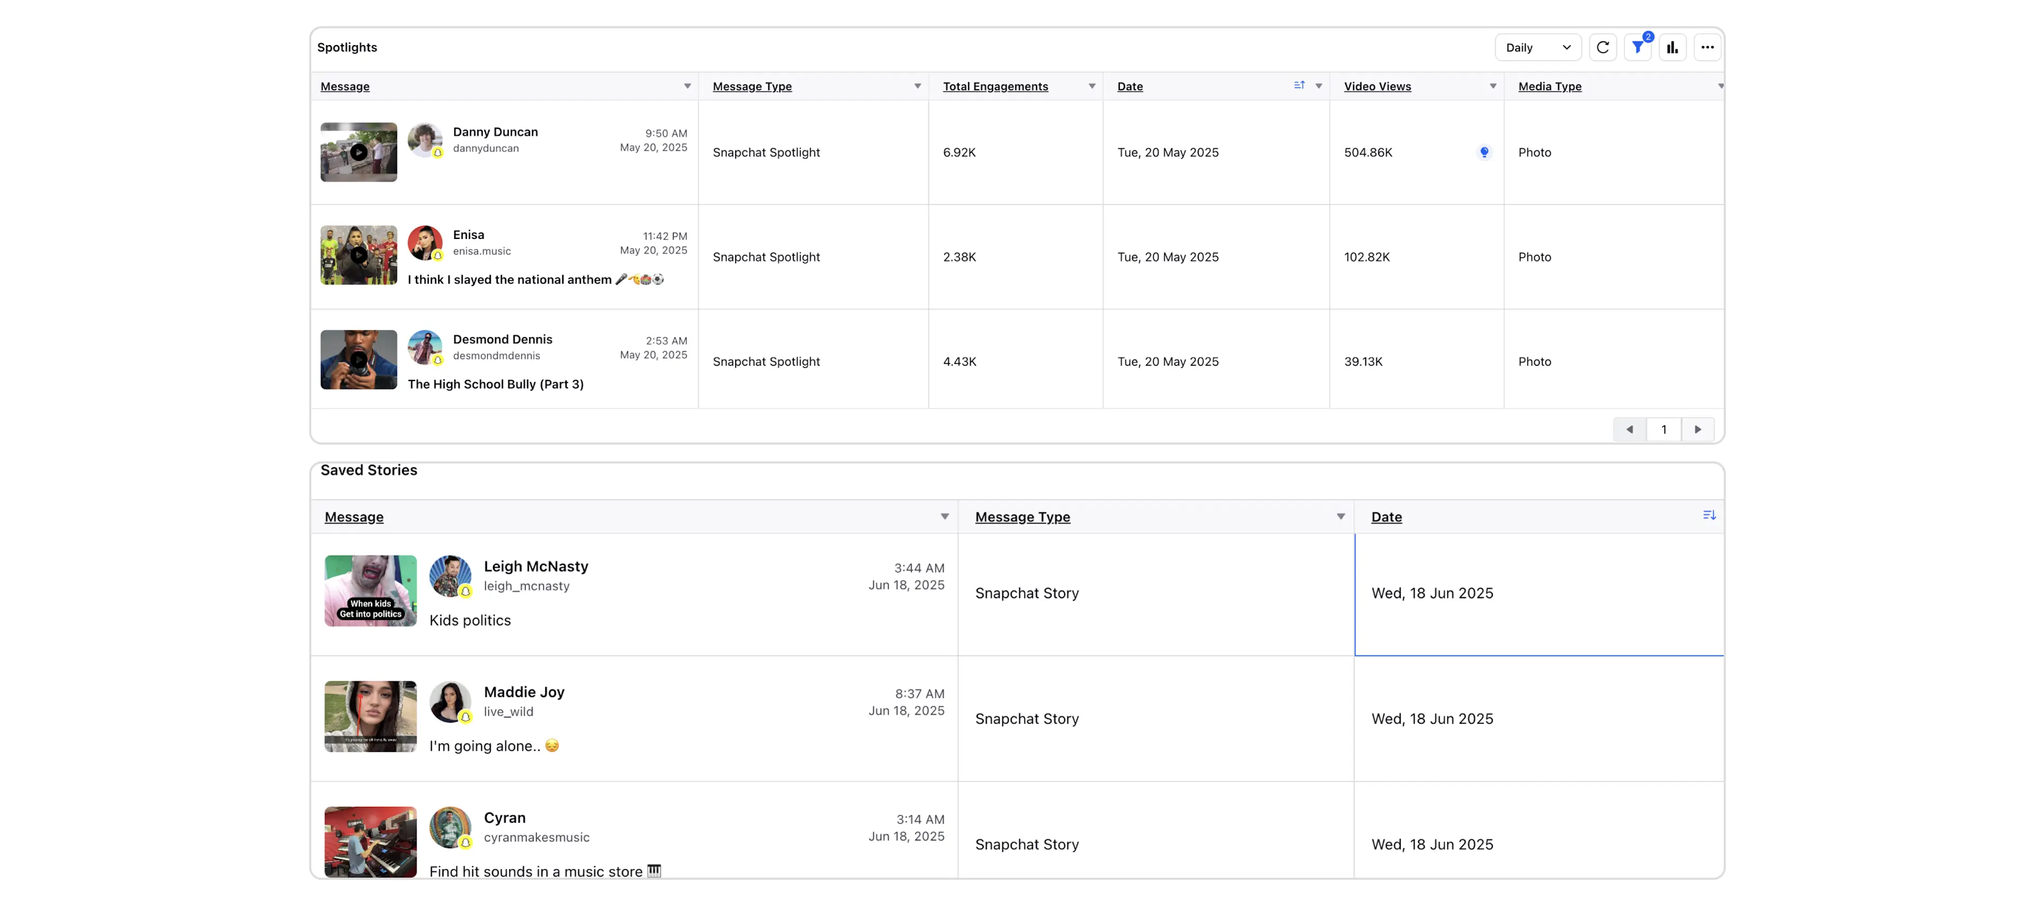The height and width of the screenshot is (906, 2035).
Task: Sort by the Media Type column header
Action: 1549,86
